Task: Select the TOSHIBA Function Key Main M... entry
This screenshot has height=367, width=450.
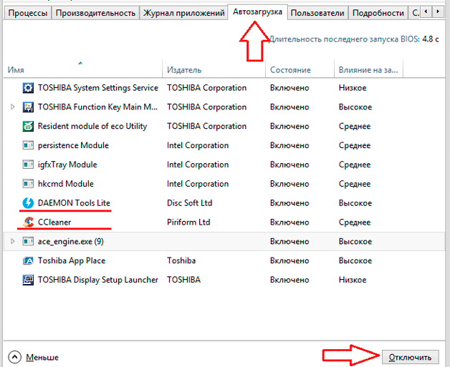Action: [97, 107]
